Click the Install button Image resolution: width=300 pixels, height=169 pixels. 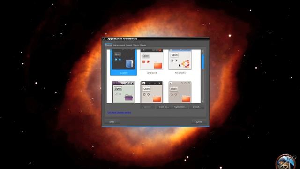coord(196,107)
